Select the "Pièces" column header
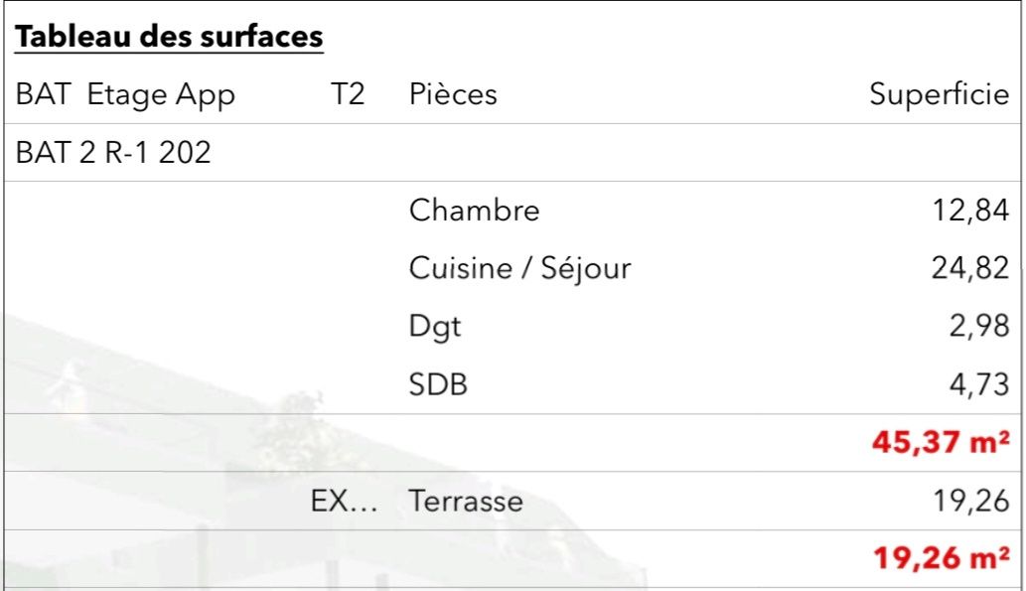1026x591 pixels. [453, 95]
